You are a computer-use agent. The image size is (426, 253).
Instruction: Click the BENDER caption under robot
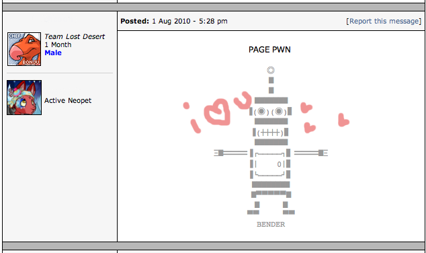pyautogui.click(x=271, y=225)
